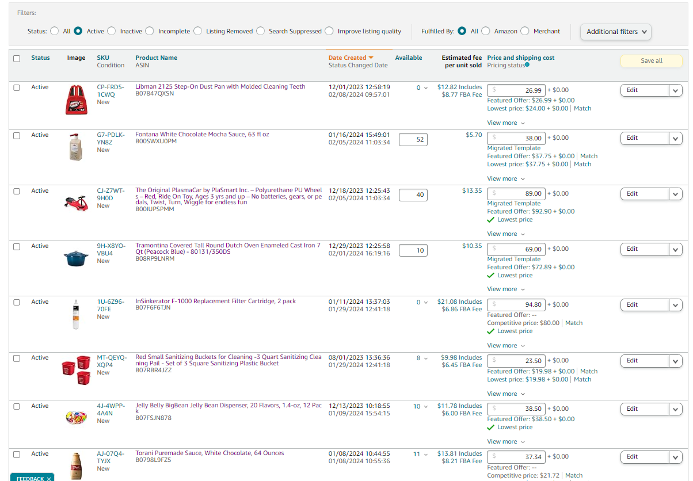This screenshot has width=693, height=481.
Task: Open Edit dropdown arrow for InSinkerator Filter
Action: (676, 305)
